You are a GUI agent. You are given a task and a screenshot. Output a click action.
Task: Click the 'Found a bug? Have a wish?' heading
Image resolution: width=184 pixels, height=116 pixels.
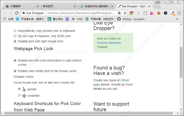coord(109,71)
